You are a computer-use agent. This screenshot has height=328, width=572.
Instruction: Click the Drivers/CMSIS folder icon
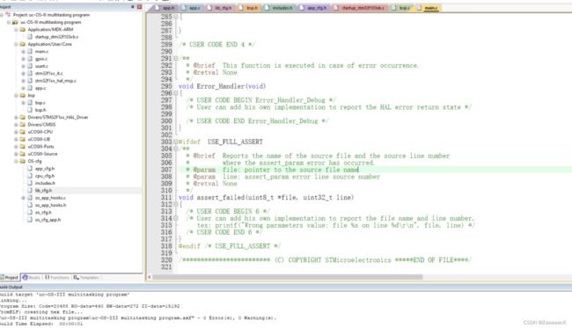(23, 125)
